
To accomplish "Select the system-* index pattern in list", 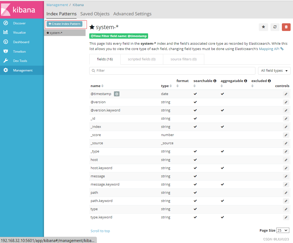I will (x=65, y=33).
